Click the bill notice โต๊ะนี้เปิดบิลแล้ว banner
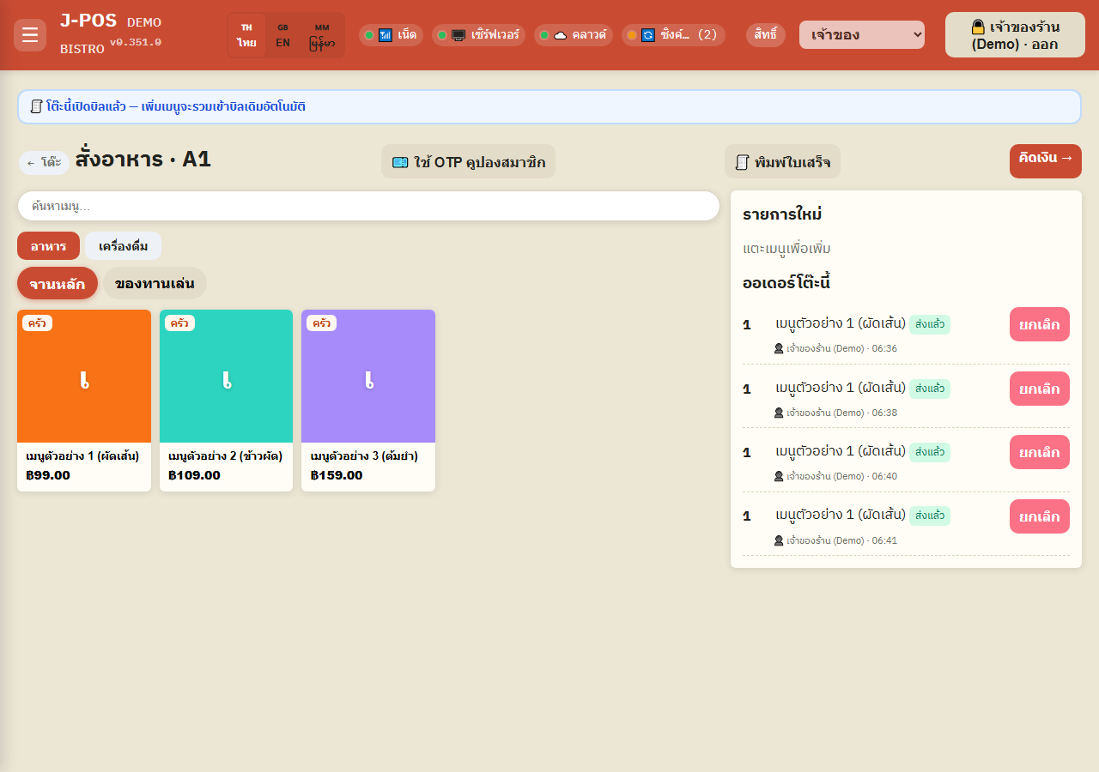 pyautogui.click(x=549, y=106)
